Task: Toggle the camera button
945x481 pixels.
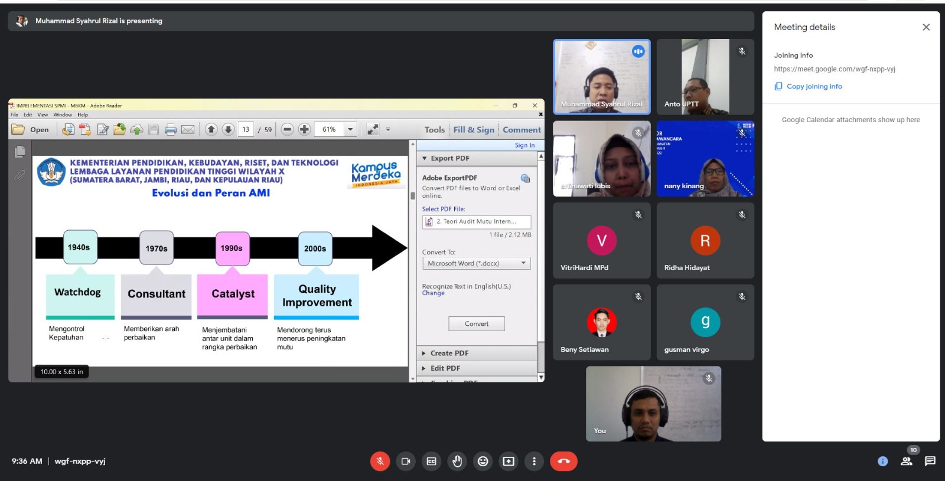Action: [406, 462]
